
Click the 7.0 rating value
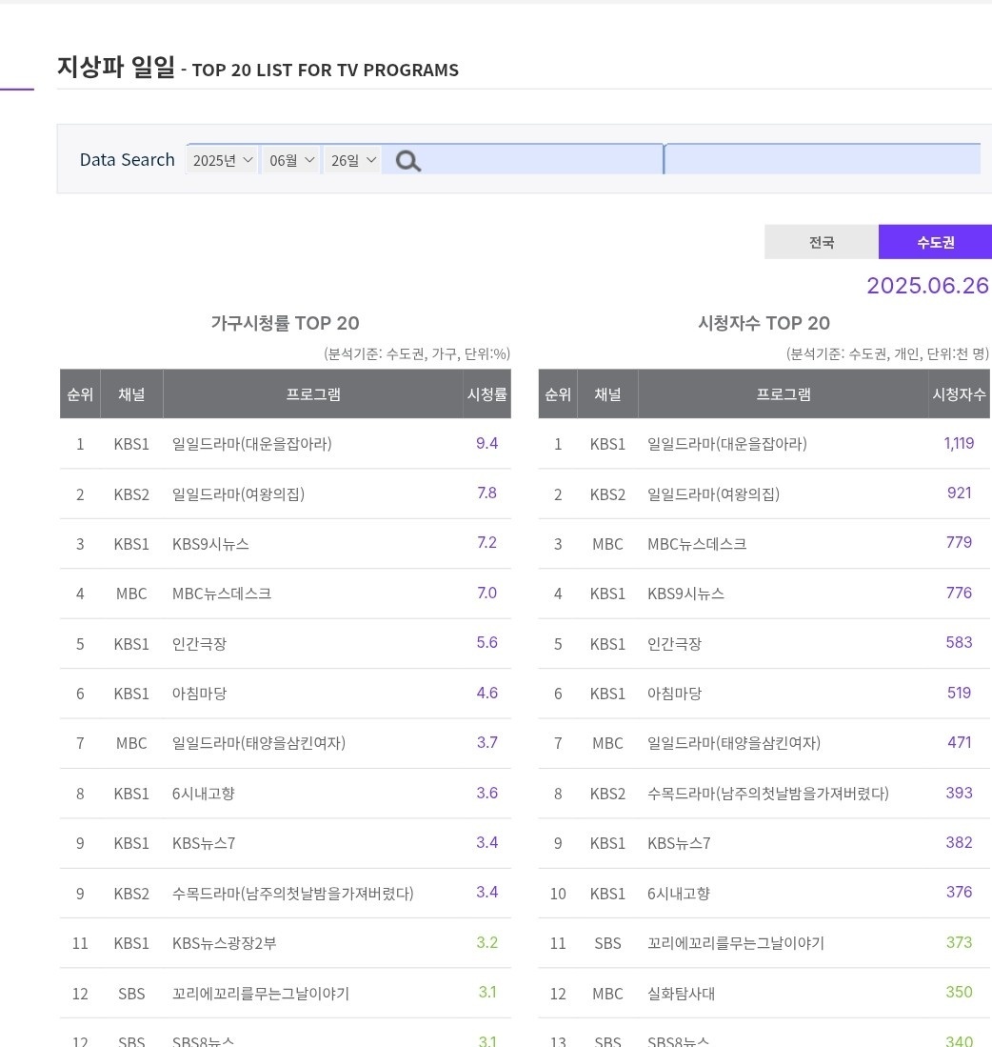point(487,593)
